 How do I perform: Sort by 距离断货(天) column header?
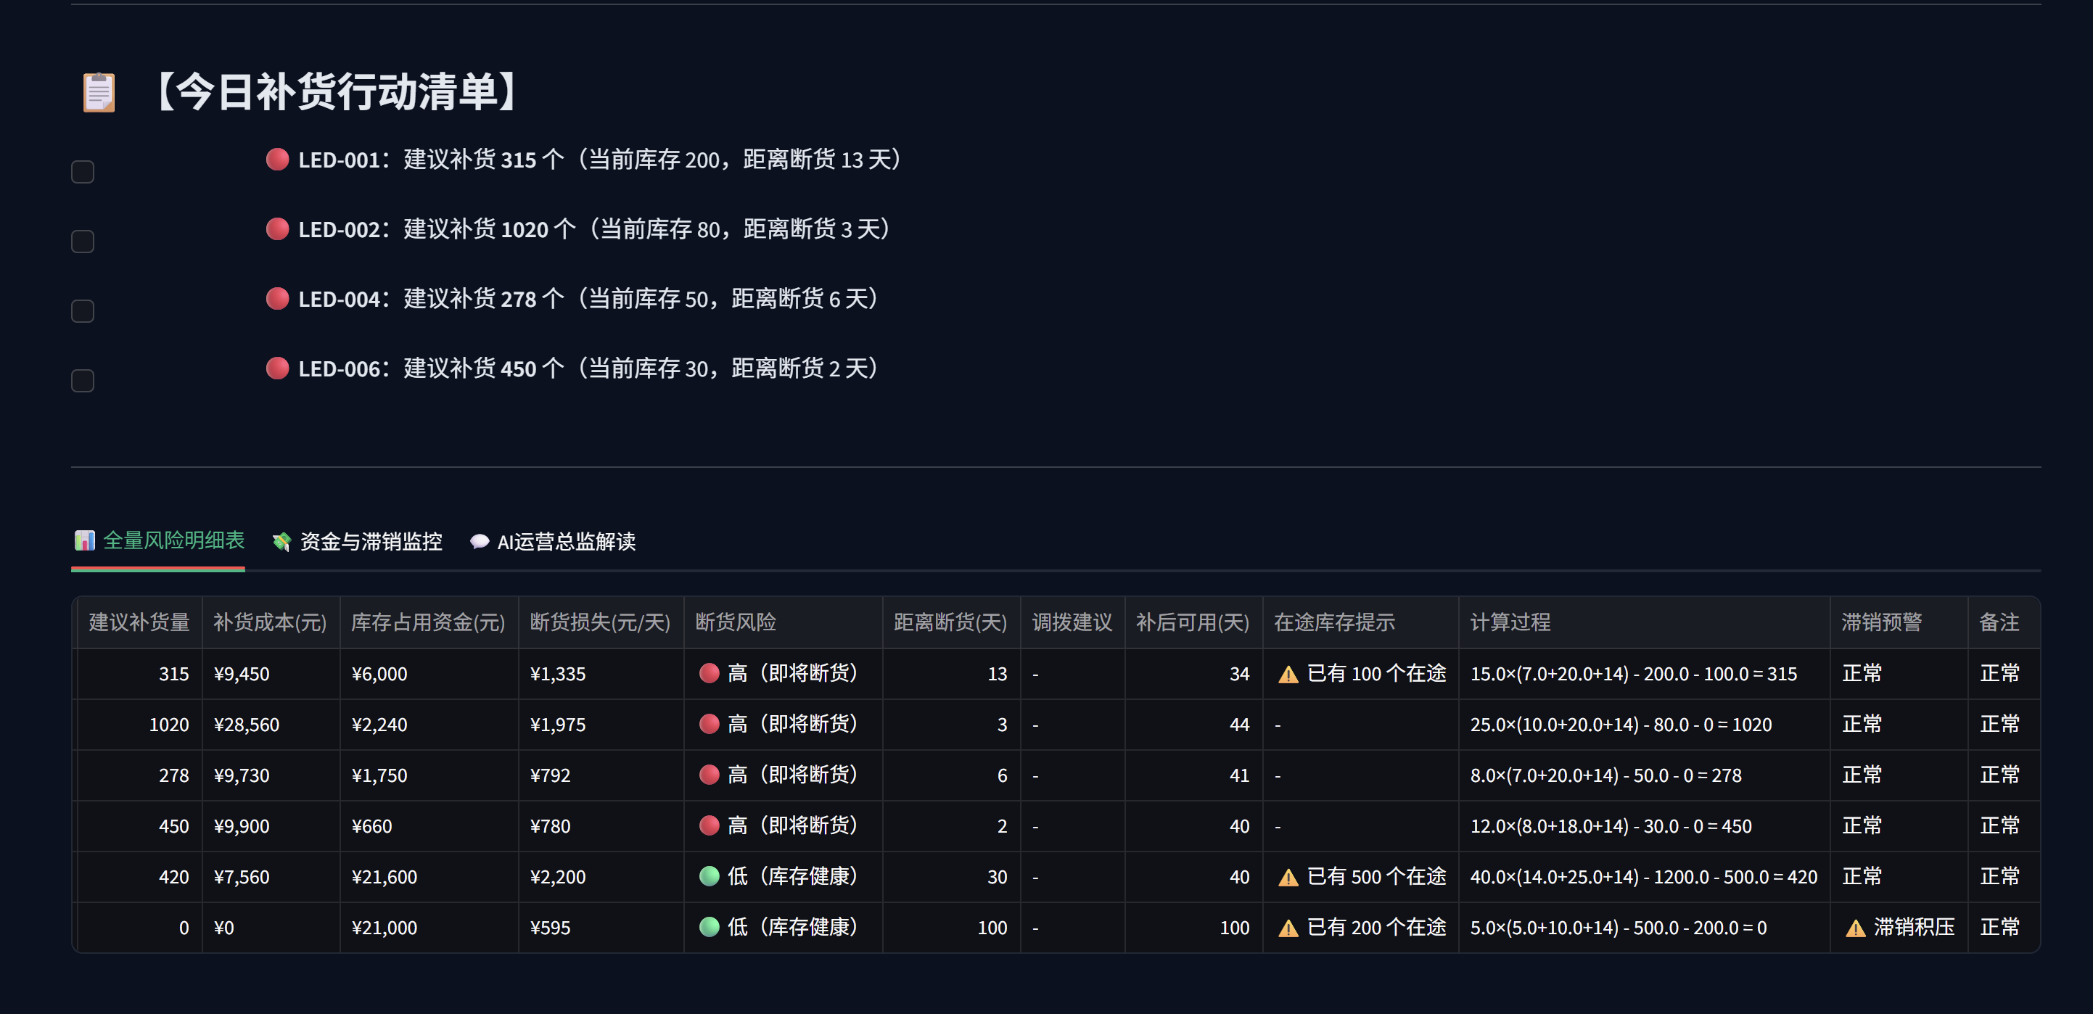point(951,622)
